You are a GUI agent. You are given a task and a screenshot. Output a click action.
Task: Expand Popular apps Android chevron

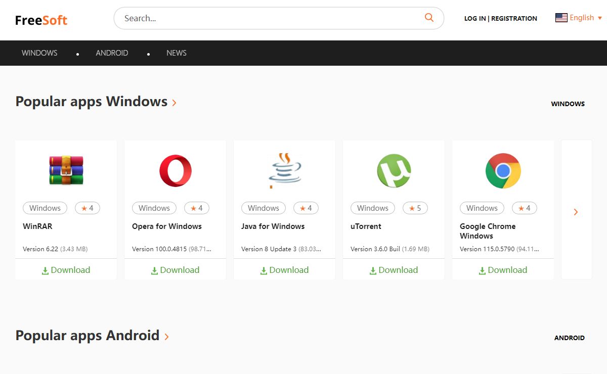pyautogui.click(x=167, y=337)
